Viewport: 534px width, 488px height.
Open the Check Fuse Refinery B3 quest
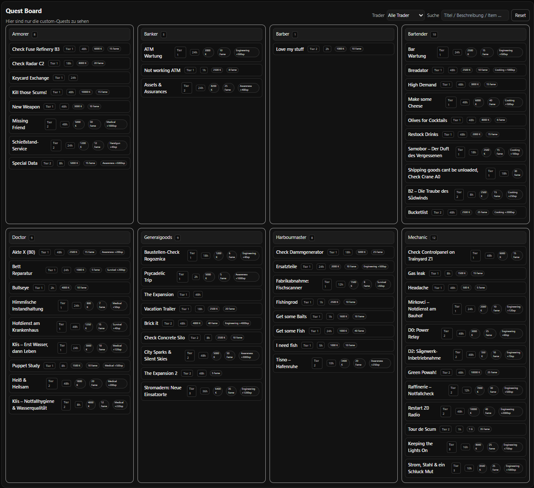[x=36, y=49]
